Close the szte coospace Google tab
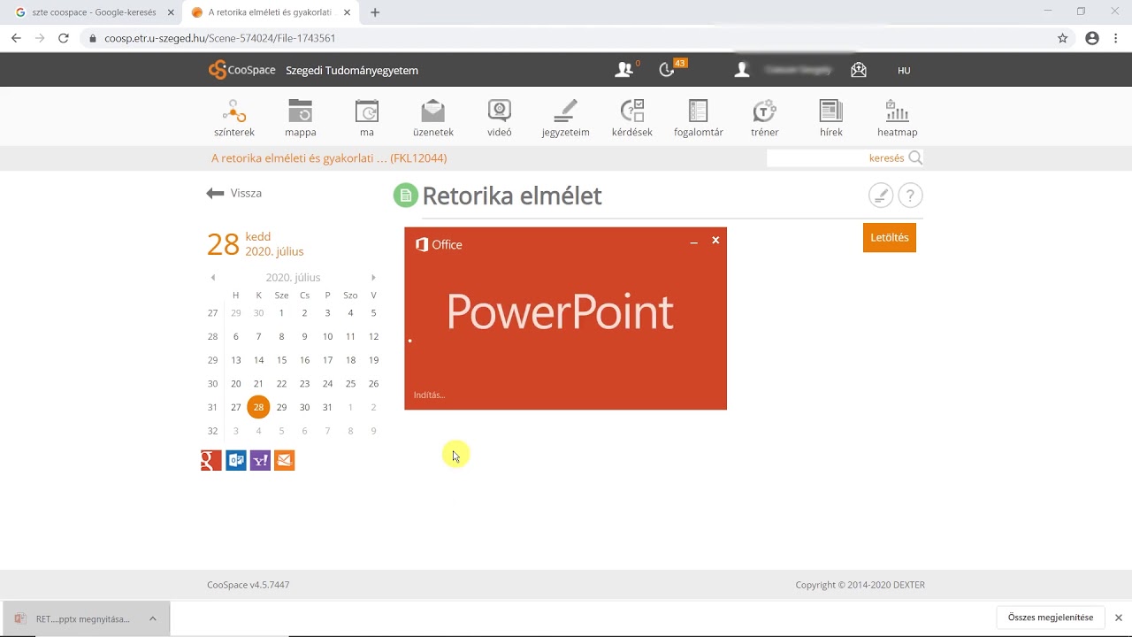The height and width of the screenshot is (637, 1132). [171, 12]
